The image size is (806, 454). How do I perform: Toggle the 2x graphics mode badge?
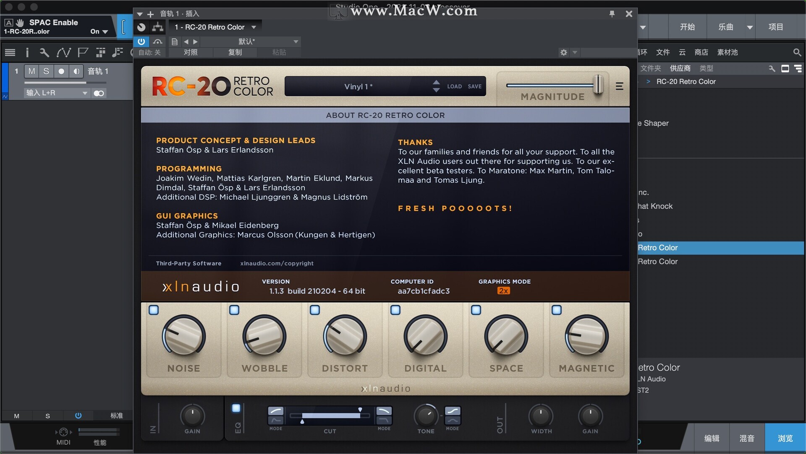click(503, 291)
